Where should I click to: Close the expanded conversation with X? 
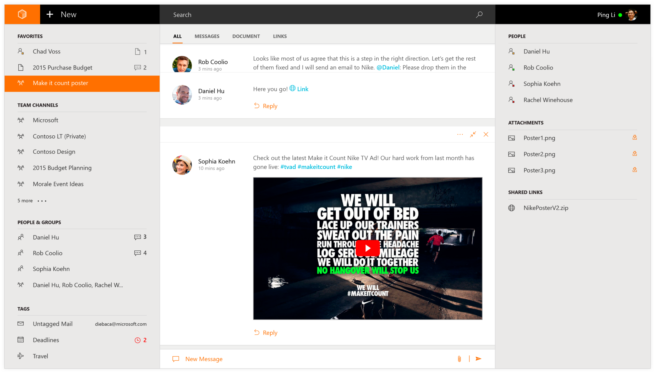[x=486, y=135]
